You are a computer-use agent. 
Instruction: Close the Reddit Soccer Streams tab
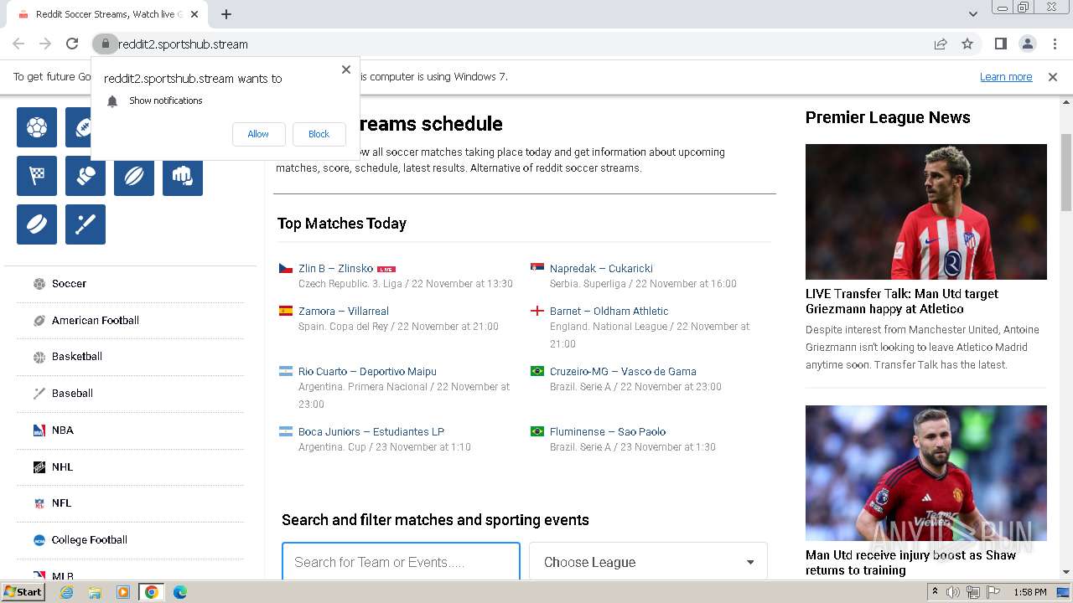[x=194, y=14]
